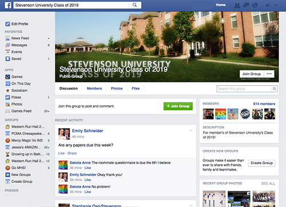
Task: Like Dakota Anne's roommate questionnaire comment
Action: [88, 168]
